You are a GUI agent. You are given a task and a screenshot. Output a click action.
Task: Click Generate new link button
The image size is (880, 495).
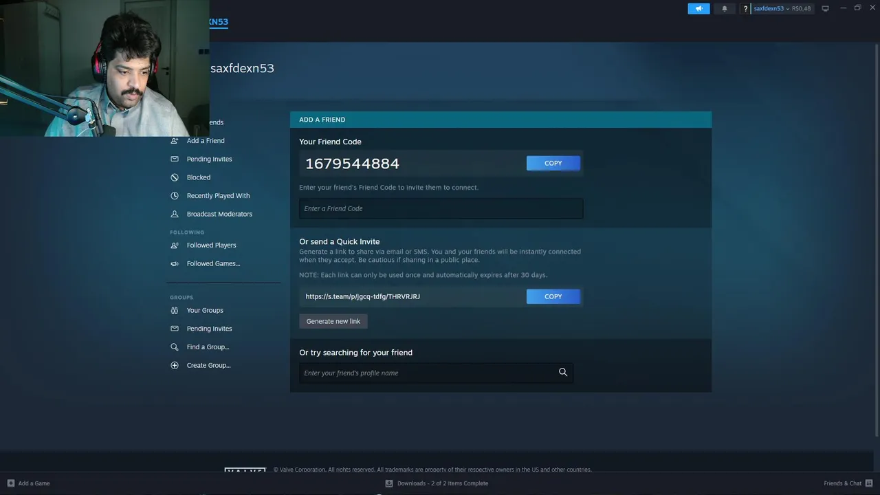[333, 321]
